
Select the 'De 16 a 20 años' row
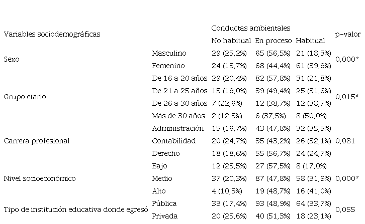179,78
